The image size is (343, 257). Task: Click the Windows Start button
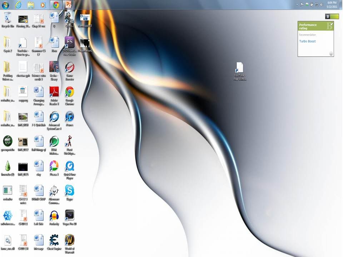(x=6, y=5)
